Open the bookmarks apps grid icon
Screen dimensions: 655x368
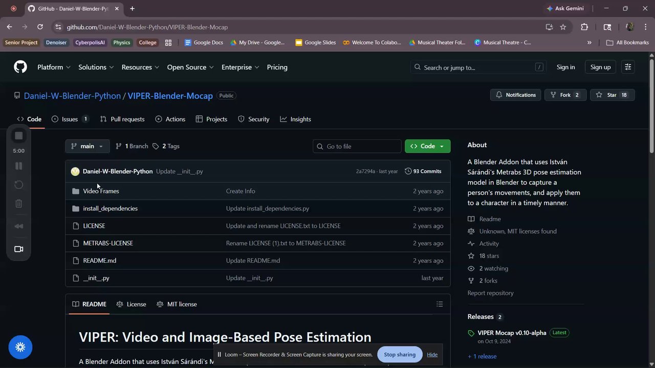168,42
